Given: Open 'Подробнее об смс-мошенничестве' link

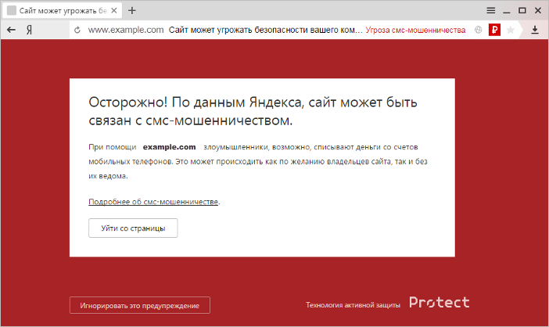Looking at the screenshot, I should [x=153, y=202].
